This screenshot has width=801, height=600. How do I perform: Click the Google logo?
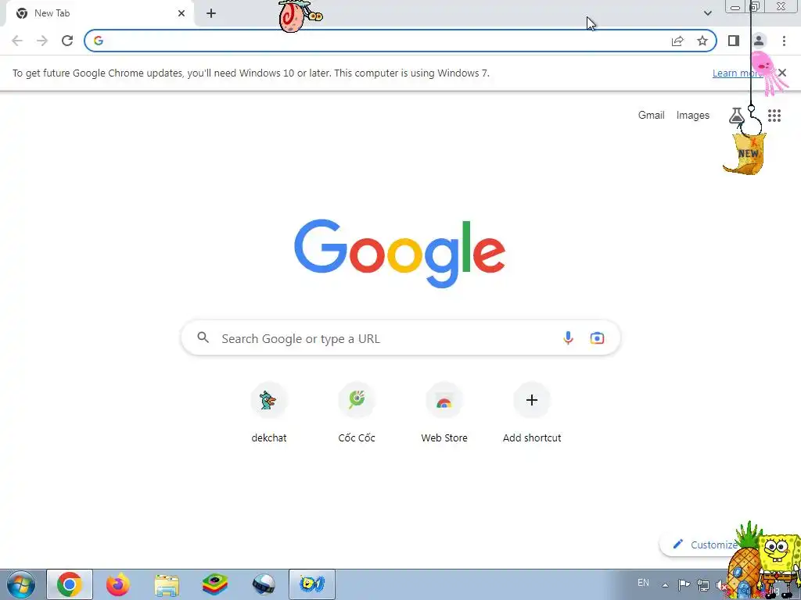[x=400, y=254]
